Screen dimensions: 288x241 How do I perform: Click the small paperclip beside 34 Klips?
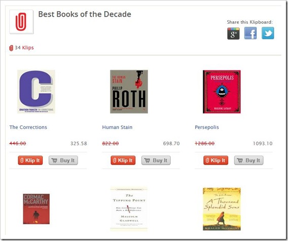pyautogui.click(x=11, y=48)
